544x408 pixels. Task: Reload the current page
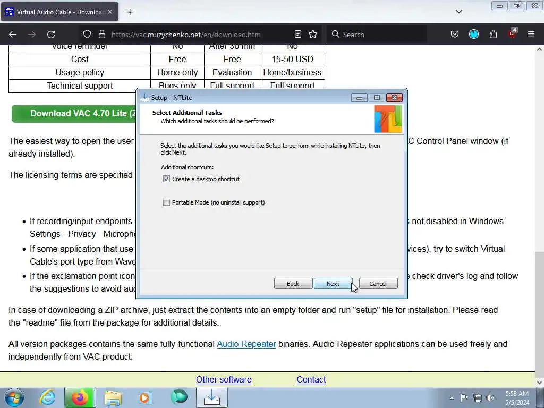pyautogui.click(x=51, y=35)
